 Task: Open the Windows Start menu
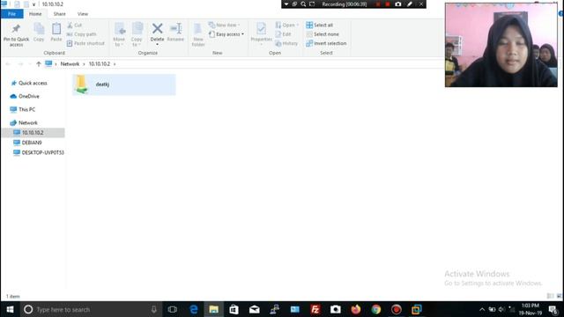click(10, 309)
